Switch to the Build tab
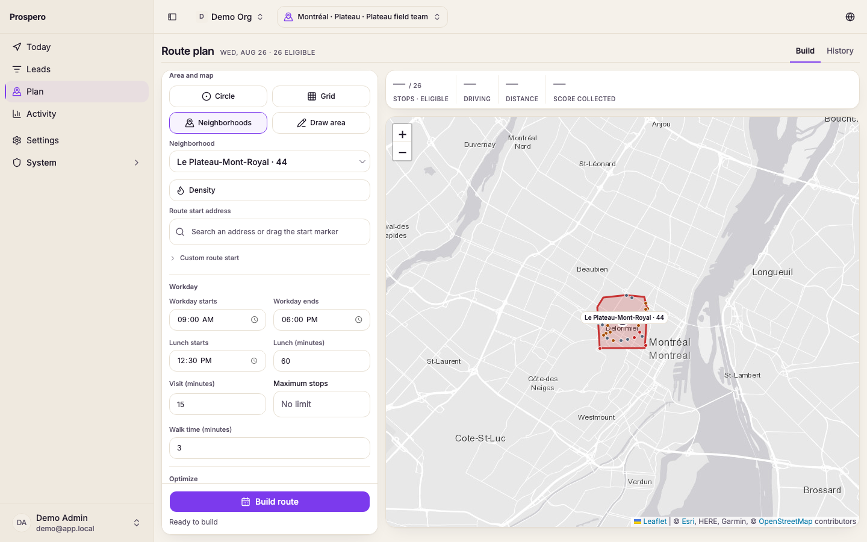Viewport: 867px width, 542px height. (x=805, y=51)
